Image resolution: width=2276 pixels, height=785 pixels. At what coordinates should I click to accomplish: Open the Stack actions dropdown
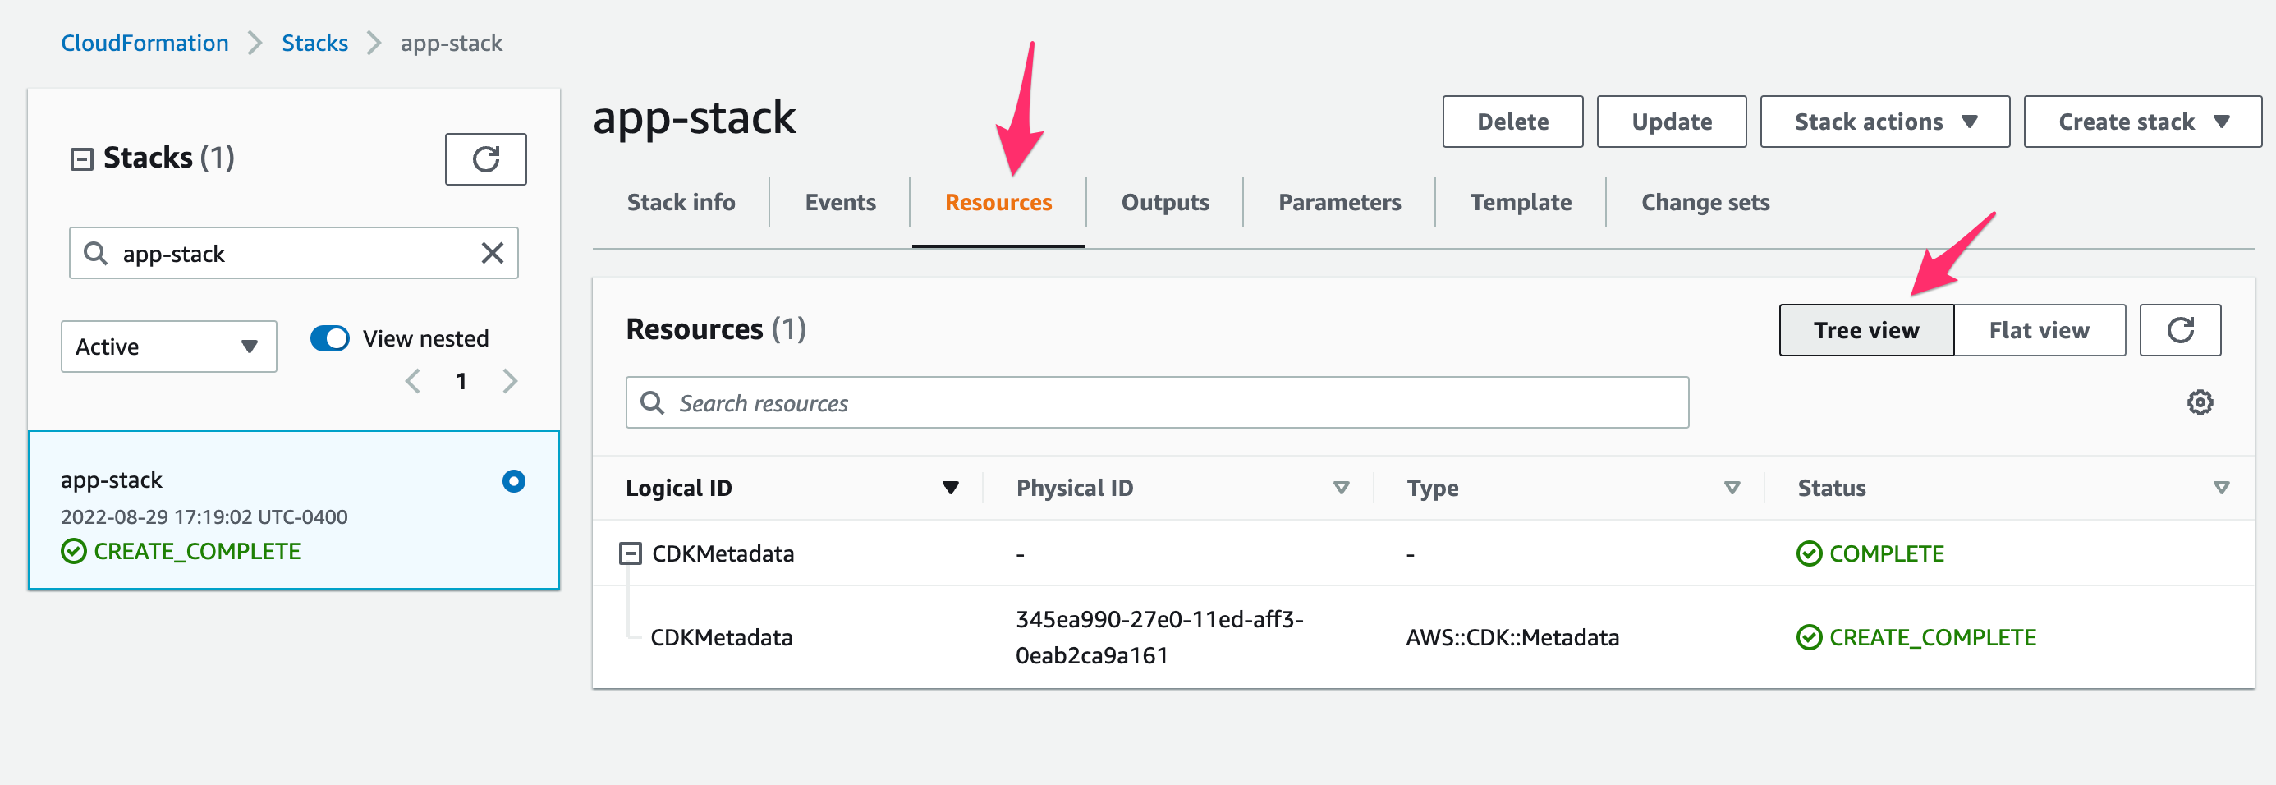1884,122
